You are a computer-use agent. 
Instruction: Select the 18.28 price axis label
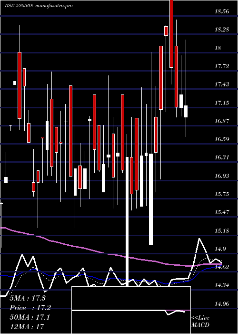pyautogui.click(x=222, y=29)
